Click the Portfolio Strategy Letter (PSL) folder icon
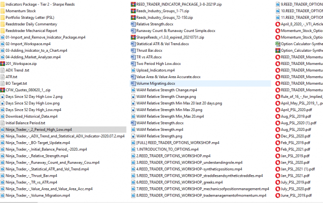 [x=3, y=18]
